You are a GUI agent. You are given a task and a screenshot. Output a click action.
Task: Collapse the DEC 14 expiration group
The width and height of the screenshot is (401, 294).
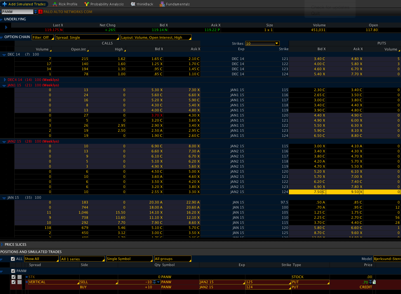coord(4,55)
